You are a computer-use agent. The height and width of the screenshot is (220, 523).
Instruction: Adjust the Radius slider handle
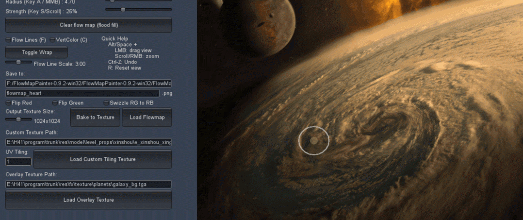coord(112,0)
